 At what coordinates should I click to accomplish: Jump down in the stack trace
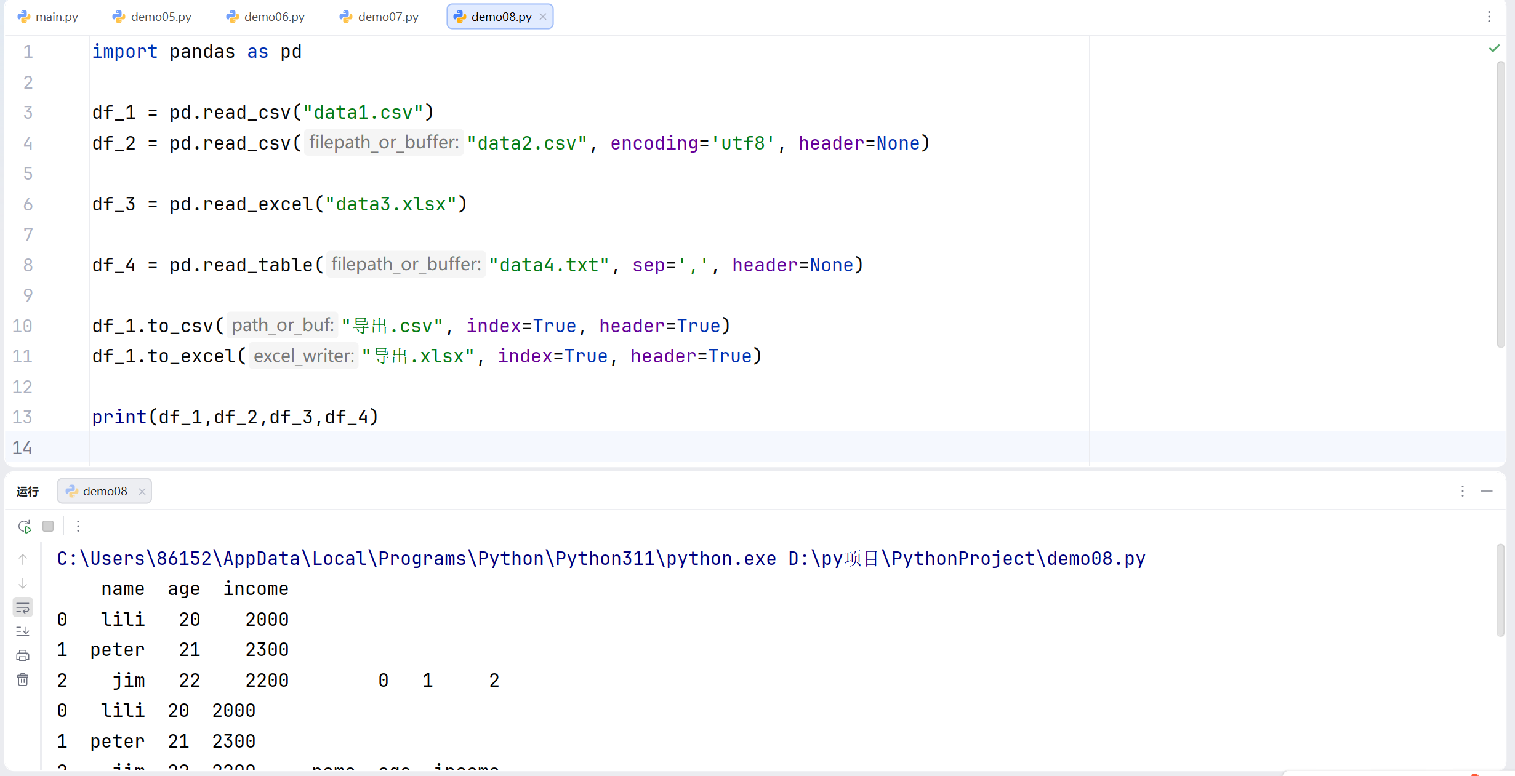tap(23, 583)
